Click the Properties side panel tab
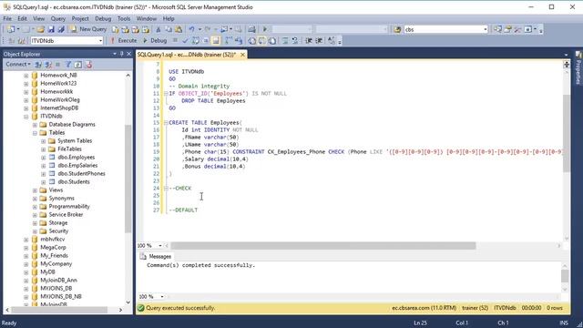The height and width of the screenshot is (328, 583). 578,67
